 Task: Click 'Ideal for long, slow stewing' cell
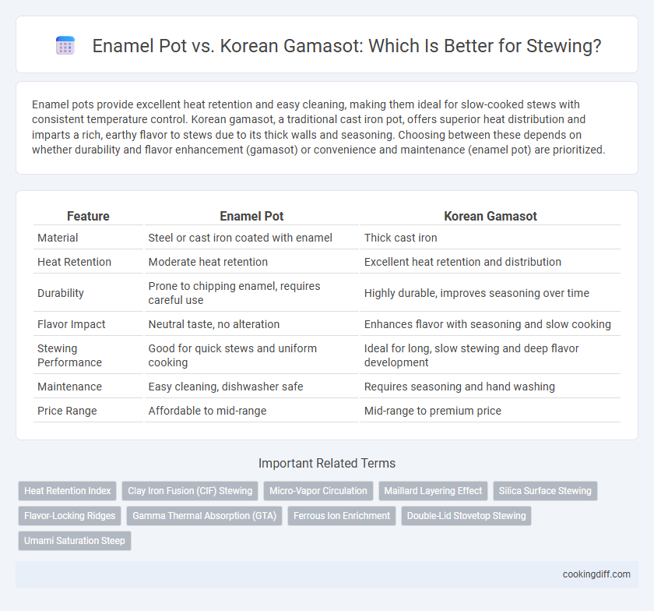click(x=490, y=355)
